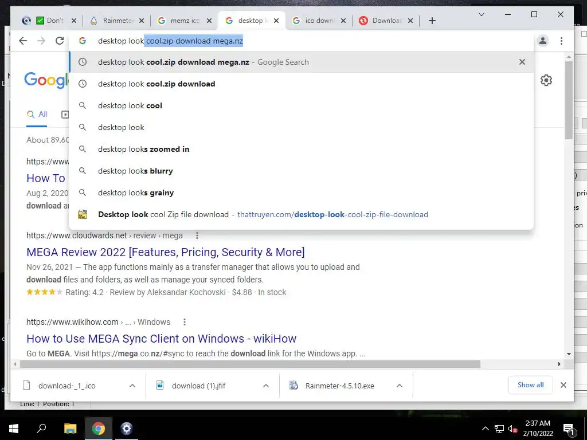The image size is (587, 440).
Task: Remove the mega.nz suggestion from history
Action: click(522, 62)
